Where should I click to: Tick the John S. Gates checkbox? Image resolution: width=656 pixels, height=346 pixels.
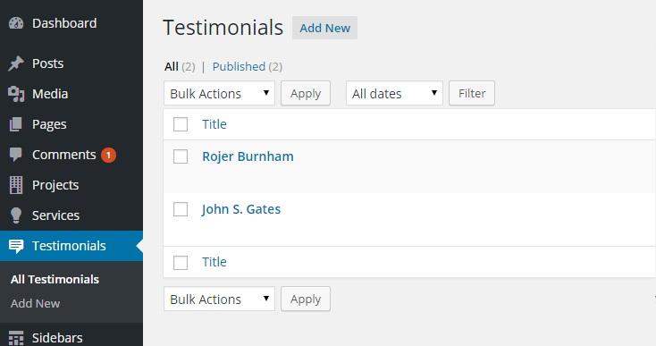tap(181, 209)
